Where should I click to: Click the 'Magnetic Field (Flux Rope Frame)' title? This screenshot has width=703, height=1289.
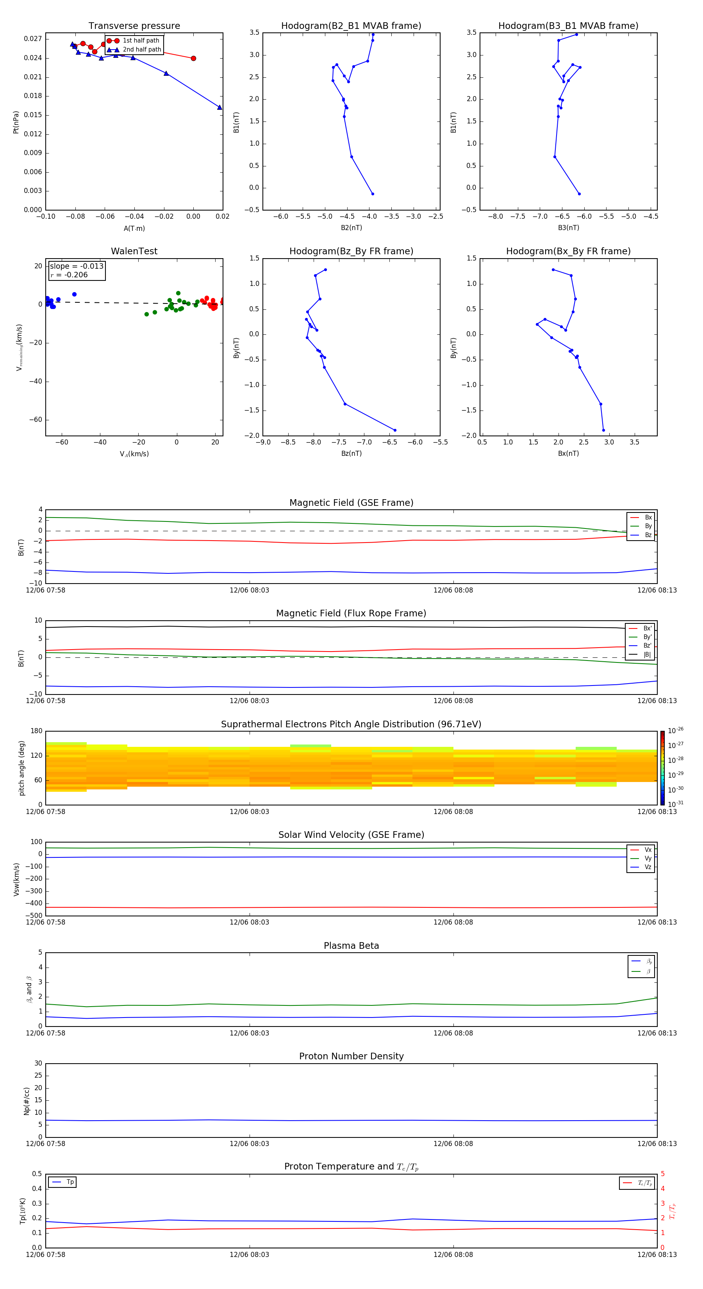[x=351, y=614]
